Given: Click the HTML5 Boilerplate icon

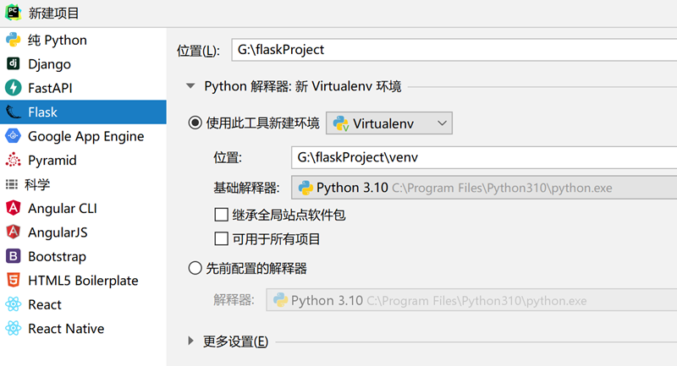Looking at the screenshot, I should click(13, 281).
